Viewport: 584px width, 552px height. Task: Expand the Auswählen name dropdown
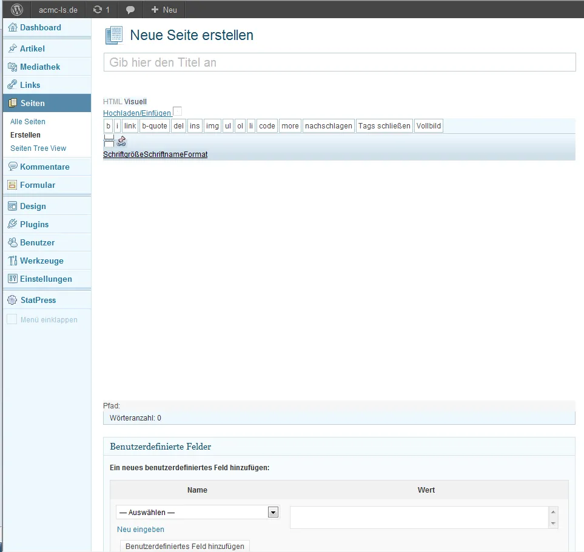[273, 513]
